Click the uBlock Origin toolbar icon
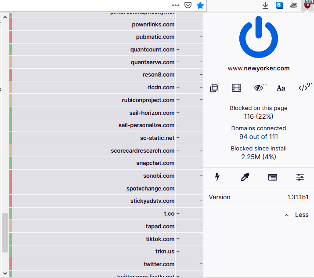This screenshot has width=314, height=278. click(307, 4)
